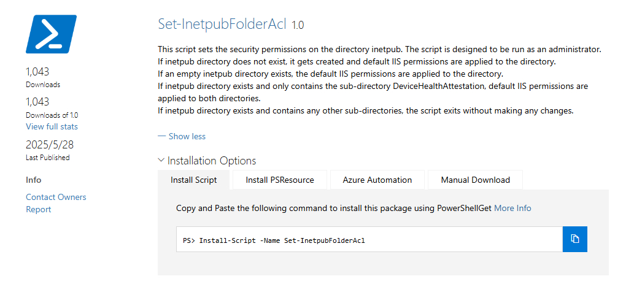Click the Report link under Info
This screenshot has height=284, width=634.
click(39, 209)
